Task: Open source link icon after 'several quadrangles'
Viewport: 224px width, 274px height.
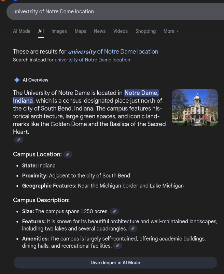Action: [133, 228]
